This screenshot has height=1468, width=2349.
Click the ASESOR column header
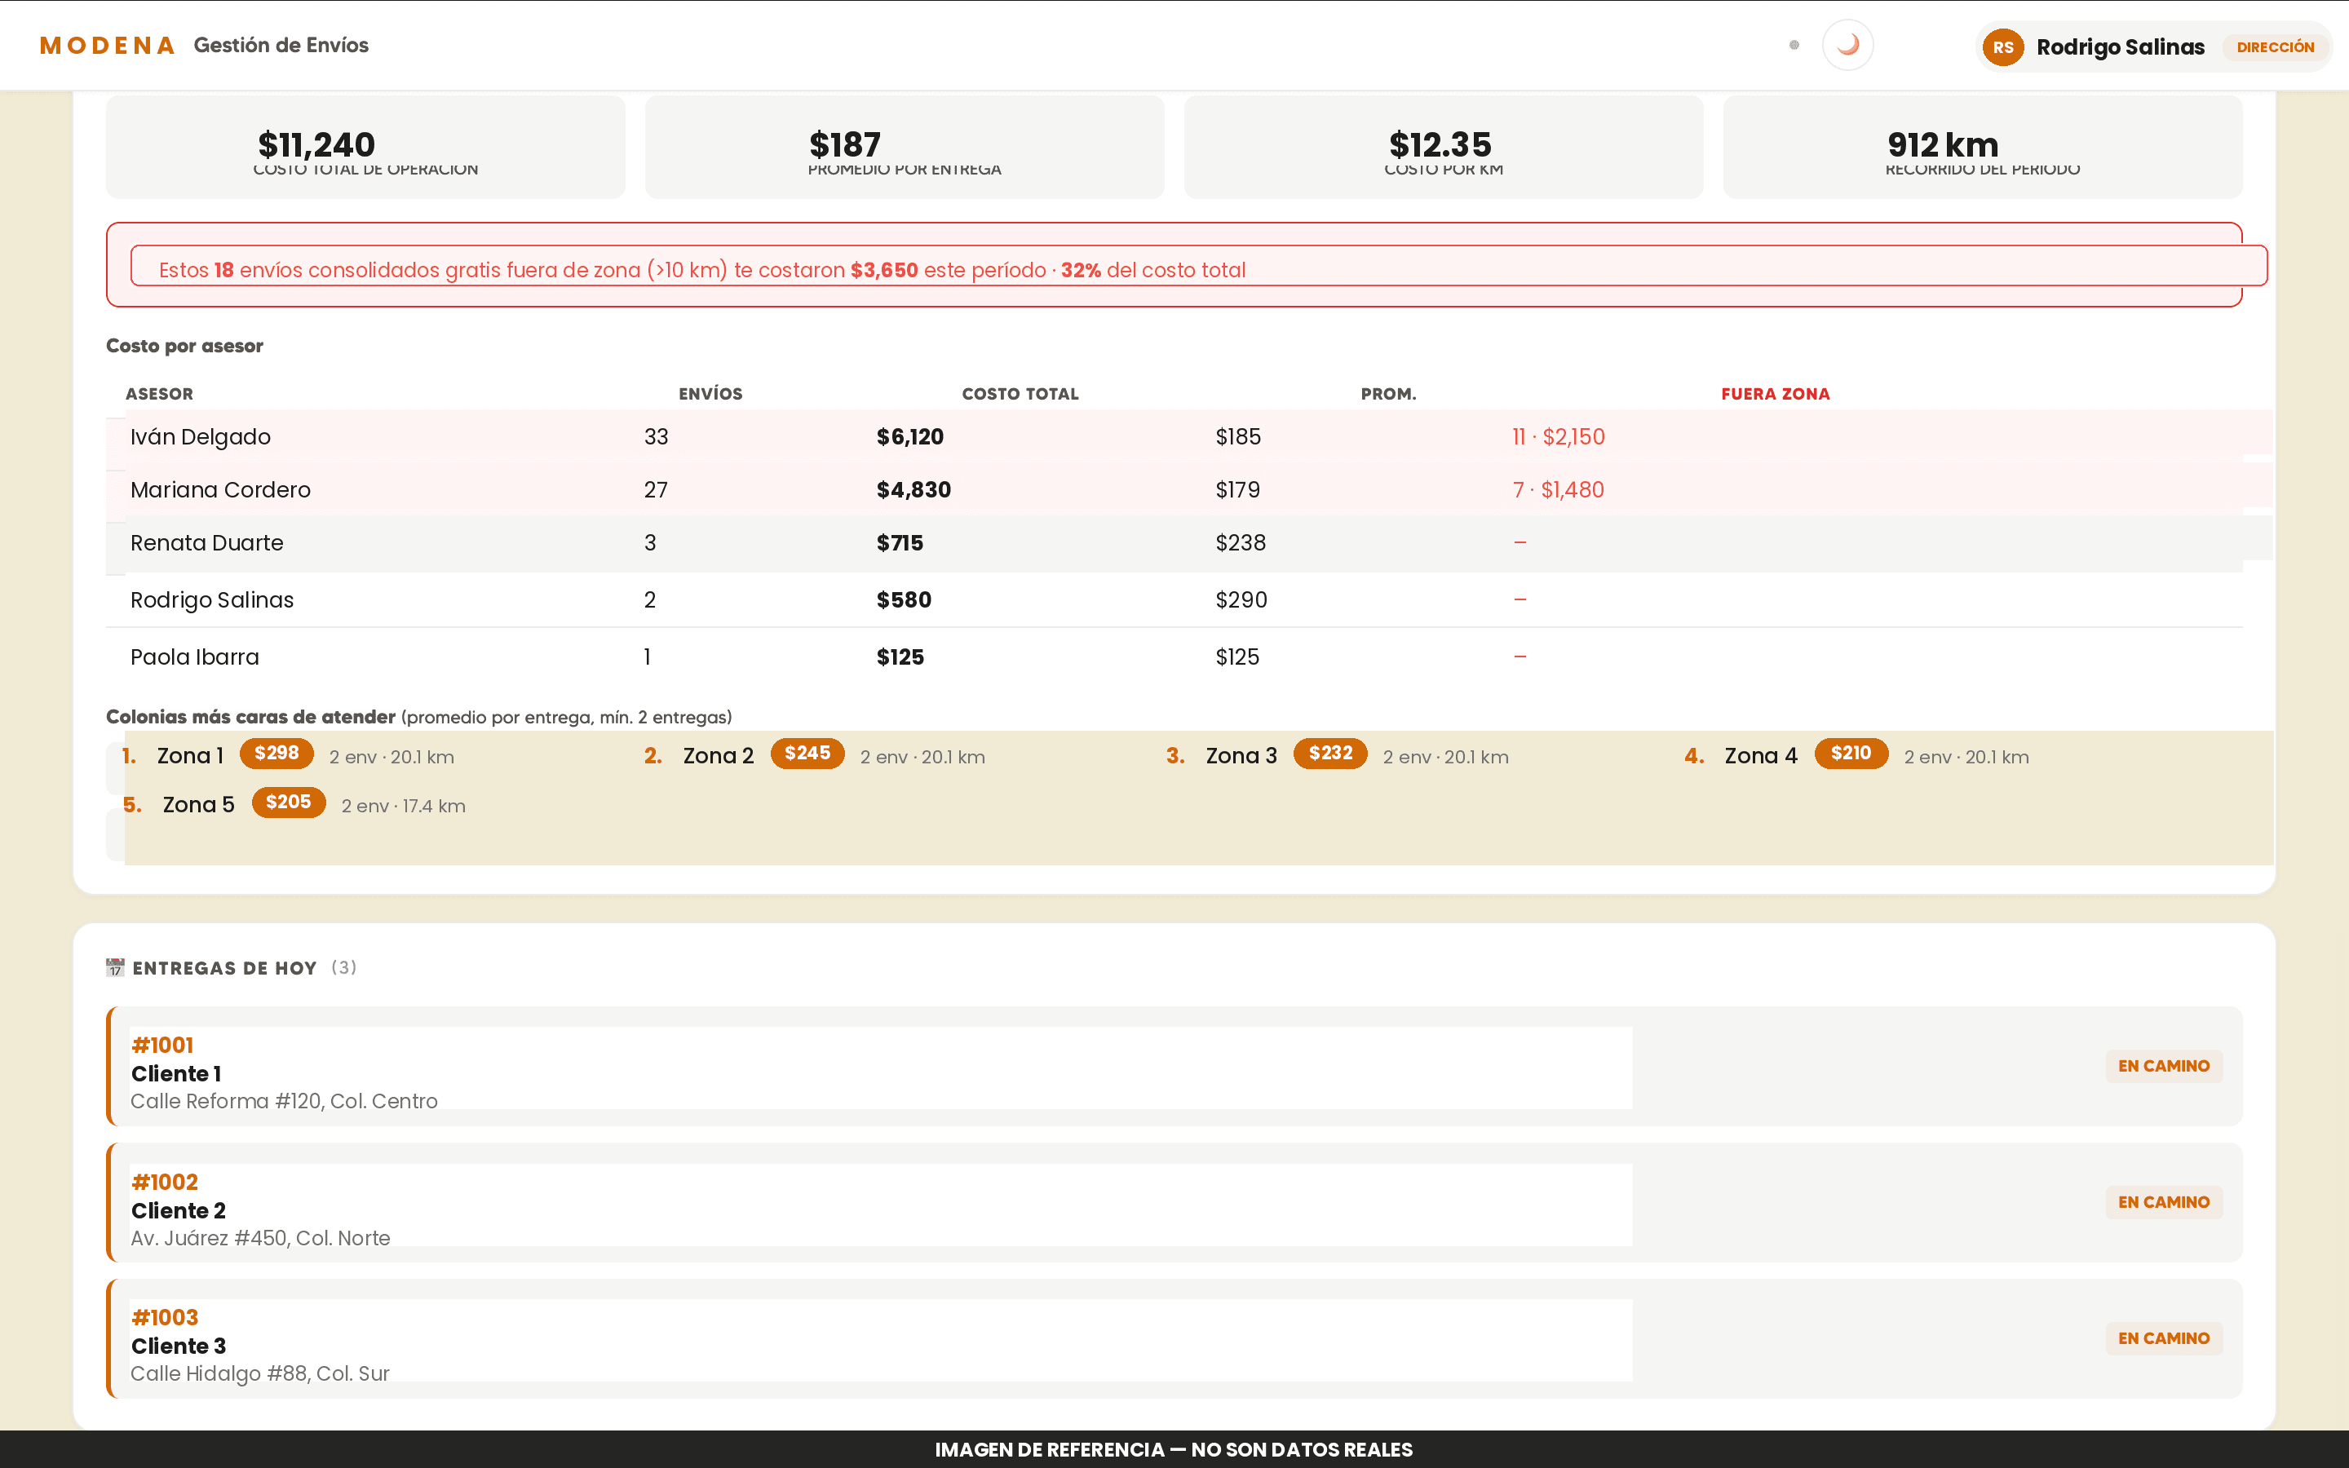click(159, 393)
